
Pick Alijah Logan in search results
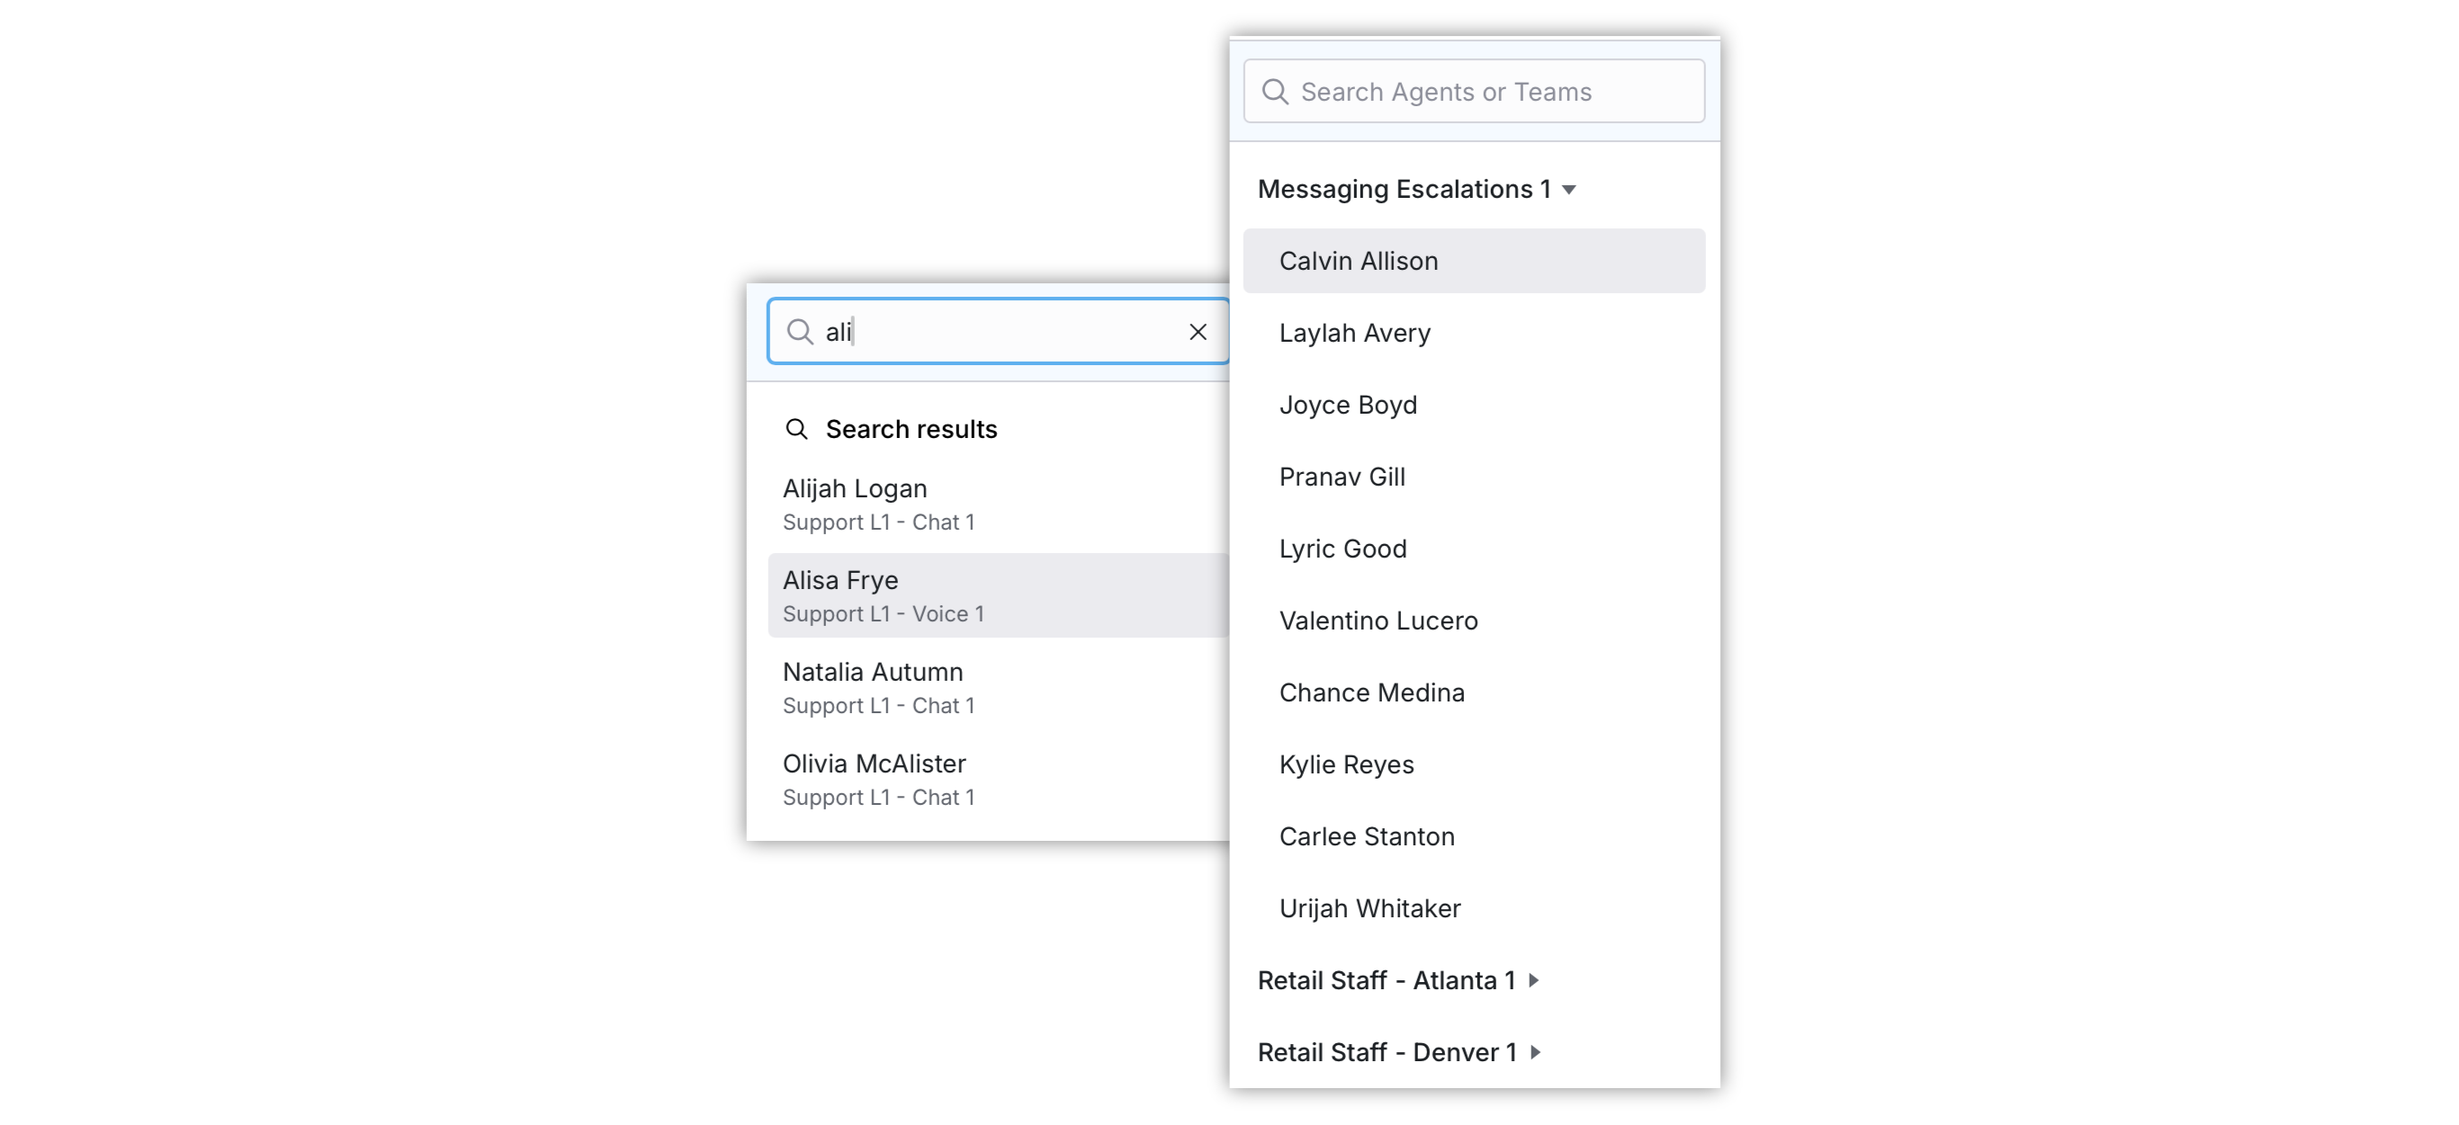coord(998,504)
